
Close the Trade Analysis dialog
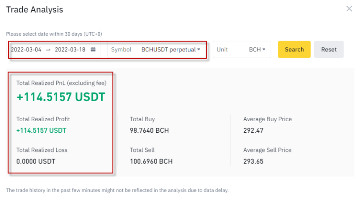[349, 9]
